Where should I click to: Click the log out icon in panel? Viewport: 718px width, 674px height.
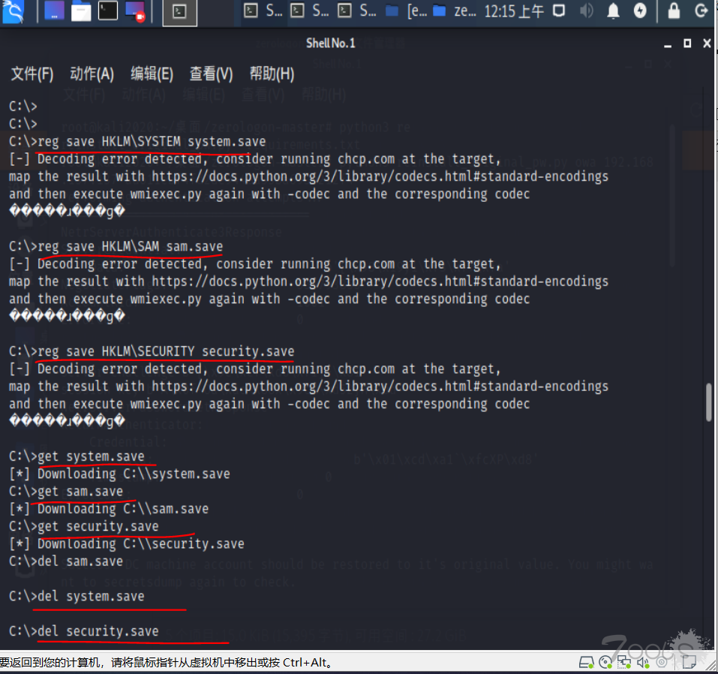coord(701,11)
